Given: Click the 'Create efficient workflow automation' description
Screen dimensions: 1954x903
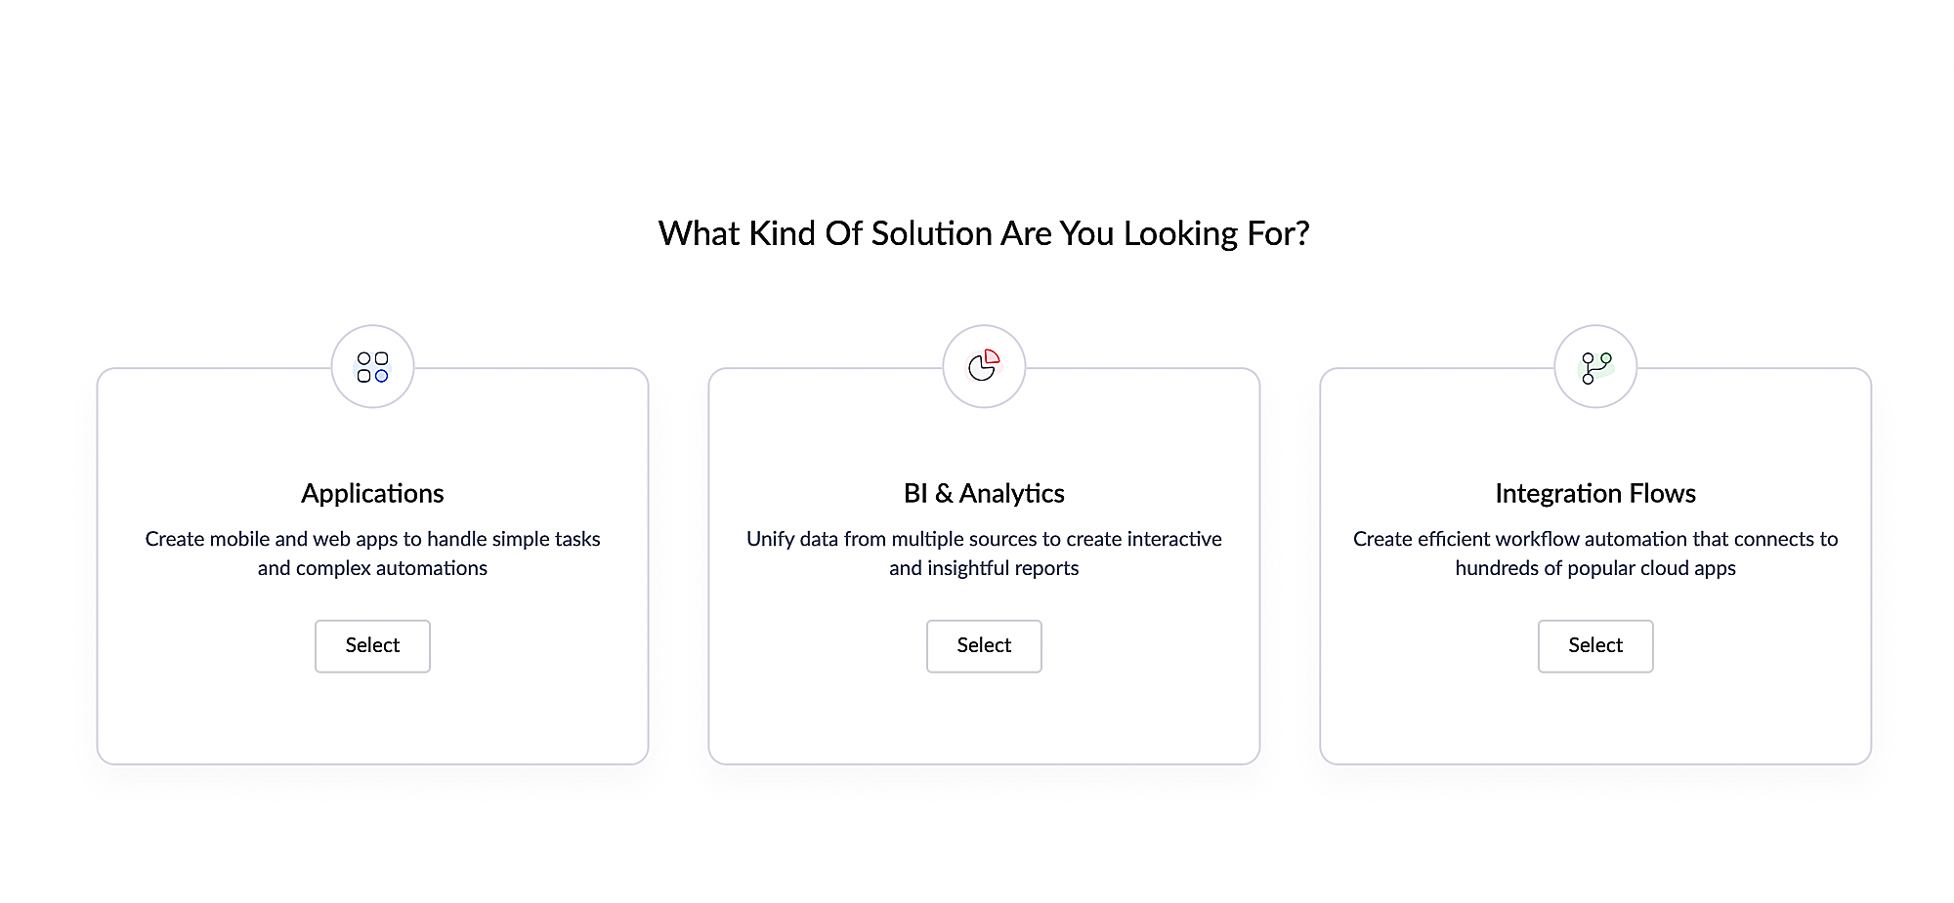Looking at the screenshot, I should 1595,539.
